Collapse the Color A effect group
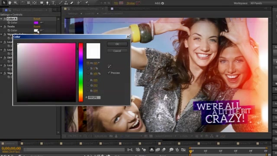Viewport: 277px width, 156px height. [1, 19]
